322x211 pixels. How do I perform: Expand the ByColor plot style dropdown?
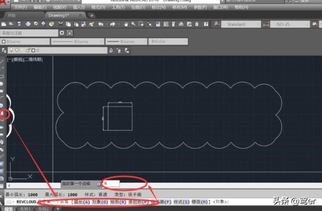[x=168, y=41]
